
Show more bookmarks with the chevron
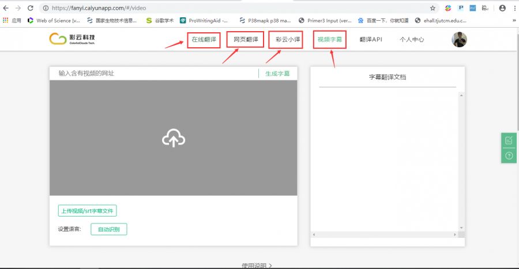click(x=514, y=21)
